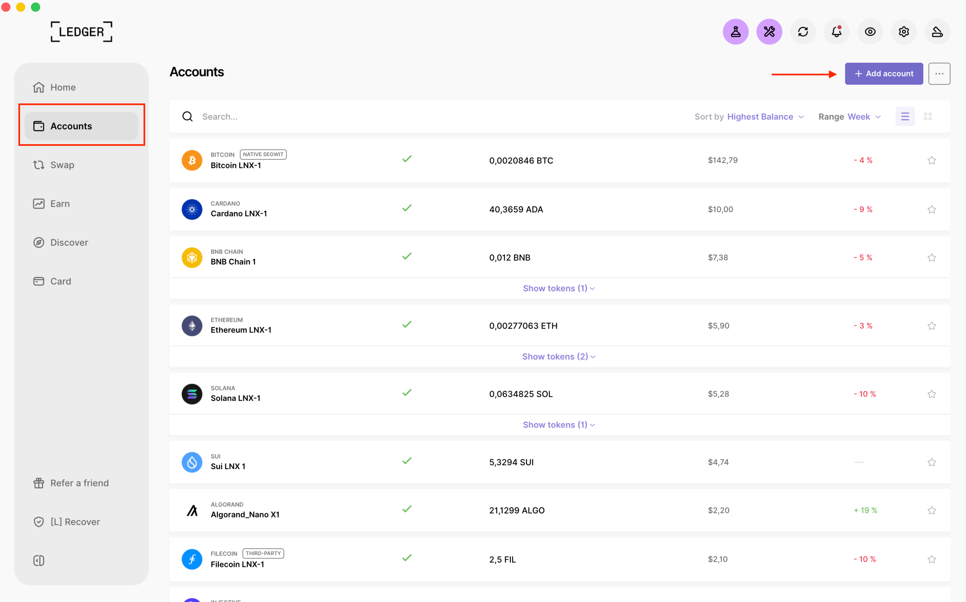The width and height of the screenshot is (966, 602).
Task: Open the Ledger device manager icon
Action: point(937,32)
